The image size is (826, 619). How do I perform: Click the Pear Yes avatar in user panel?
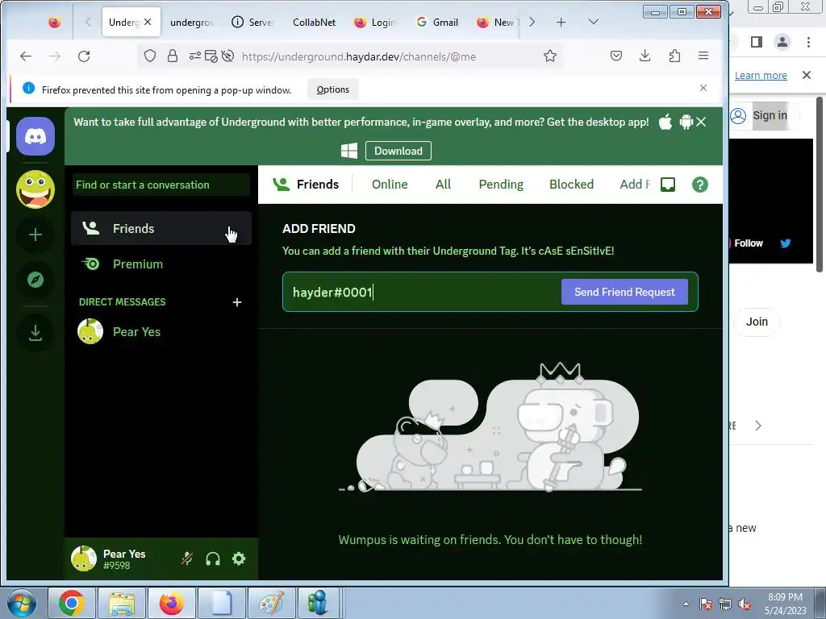[84, 559]
